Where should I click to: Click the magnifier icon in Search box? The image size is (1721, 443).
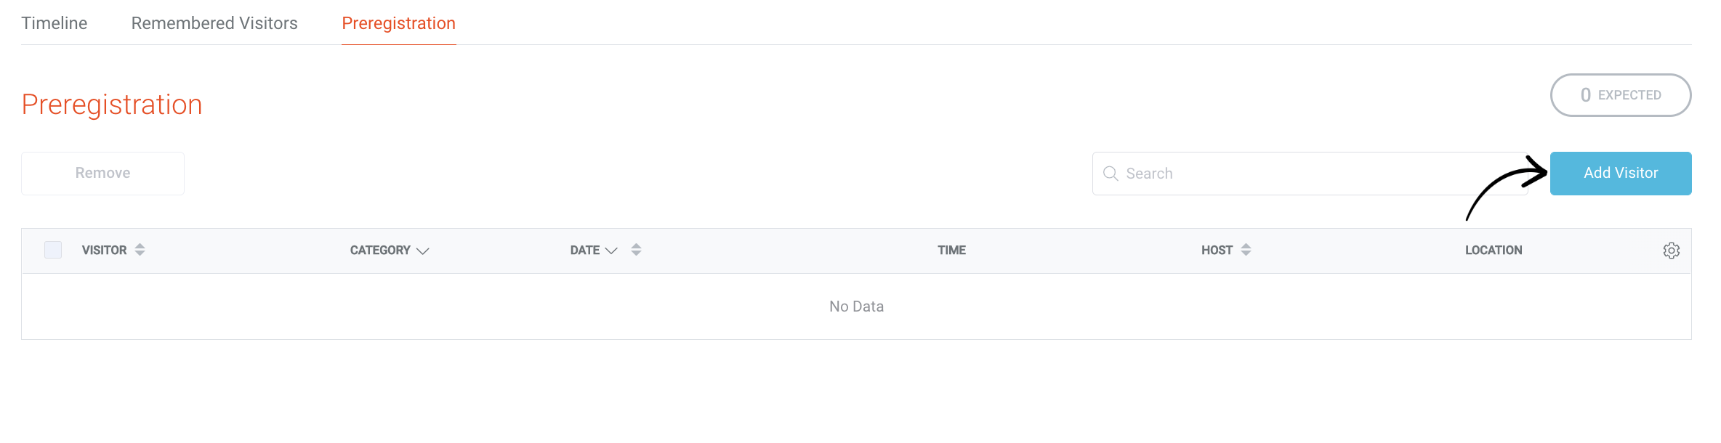[1111, 174]
